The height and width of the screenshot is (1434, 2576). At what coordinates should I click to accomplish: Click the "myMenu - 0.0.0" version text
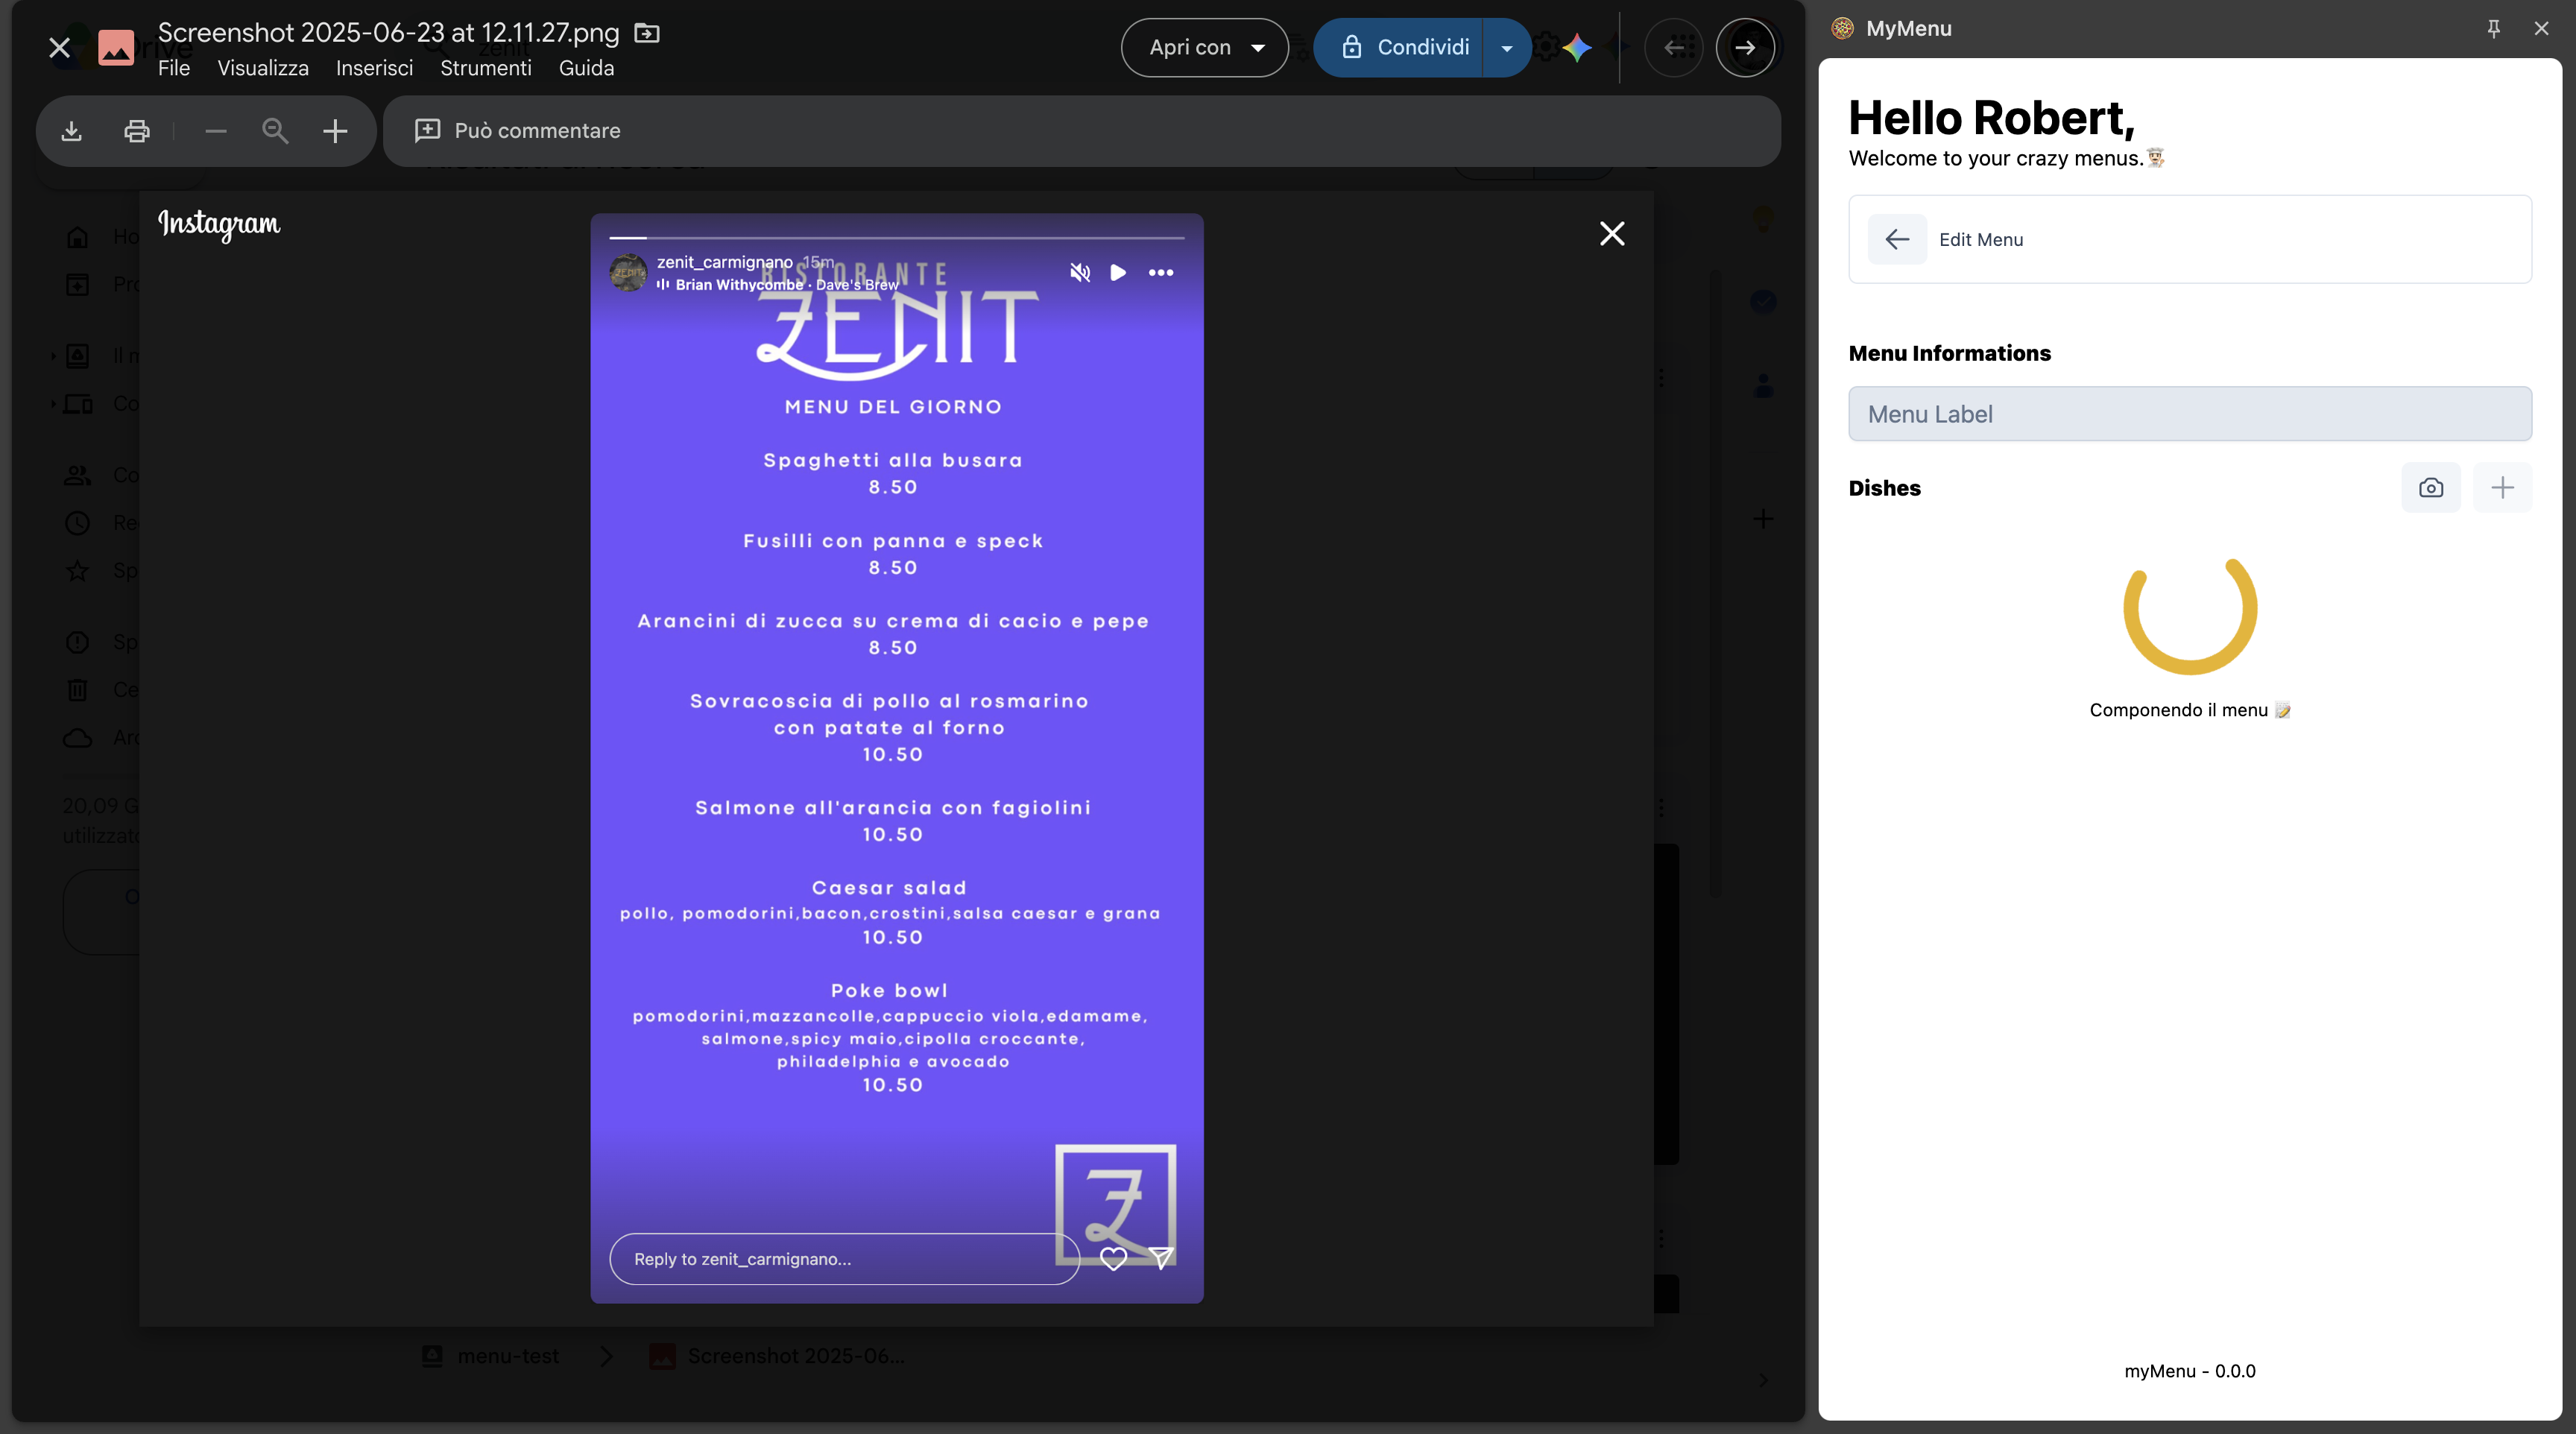[x=2190, y=1371]
